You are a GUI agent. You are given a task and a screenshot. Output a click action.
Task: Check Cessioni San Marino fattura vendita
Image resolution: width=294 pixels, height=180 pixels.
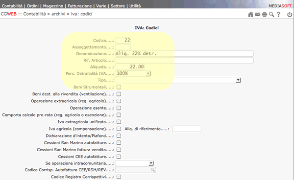coord(119,150)
